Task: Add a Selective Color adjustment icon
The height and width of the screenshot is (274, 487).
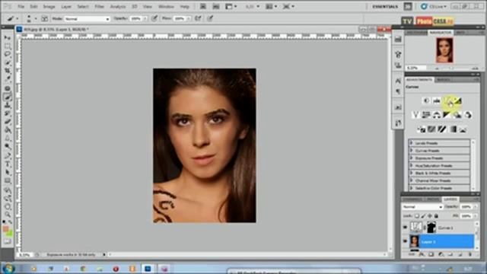Action: (x=463, y=129)
